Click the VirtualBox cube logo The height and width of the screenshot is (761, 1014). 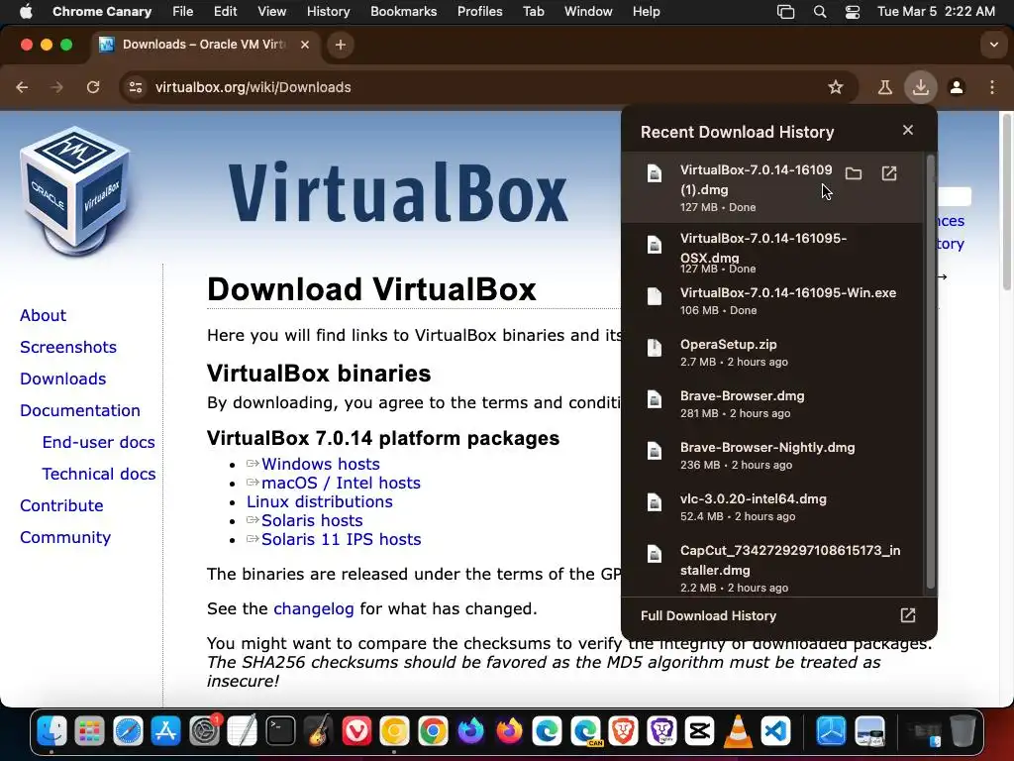pos(75,191)
